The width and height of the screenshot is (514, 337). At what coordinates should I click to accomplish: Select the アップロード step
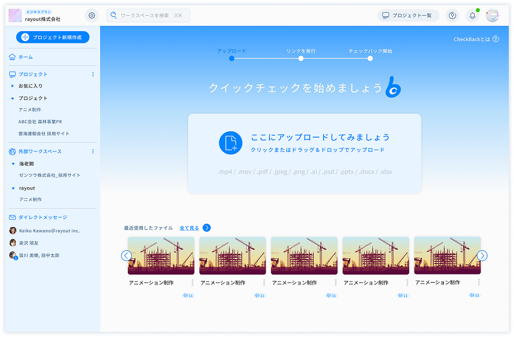[232, 51]
